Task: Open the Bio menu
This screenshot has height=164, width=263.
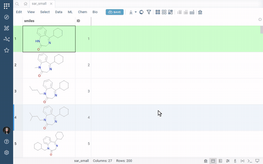Action: point(95,12)
